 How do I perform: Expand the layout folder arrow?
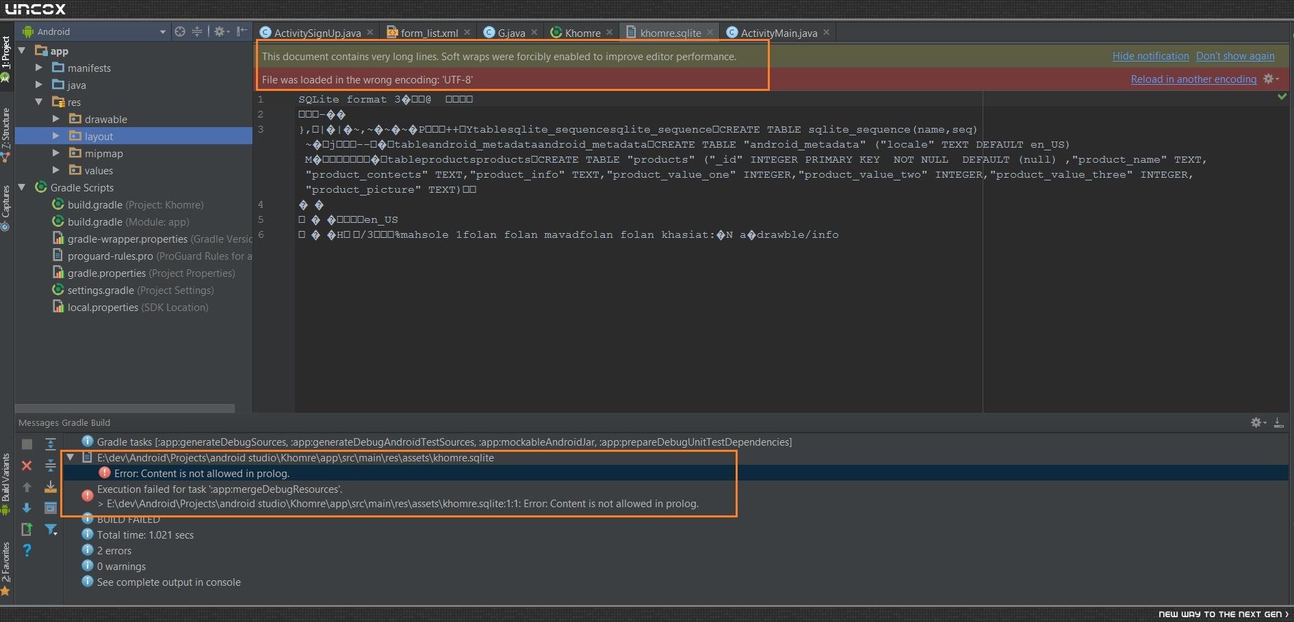click(56, 136)
